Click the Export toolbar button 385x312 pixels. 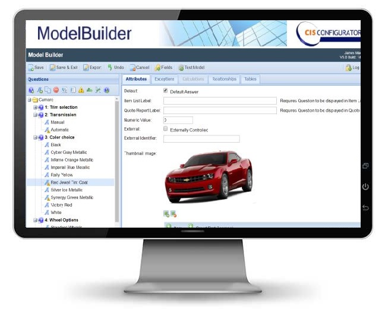point(92,68)
